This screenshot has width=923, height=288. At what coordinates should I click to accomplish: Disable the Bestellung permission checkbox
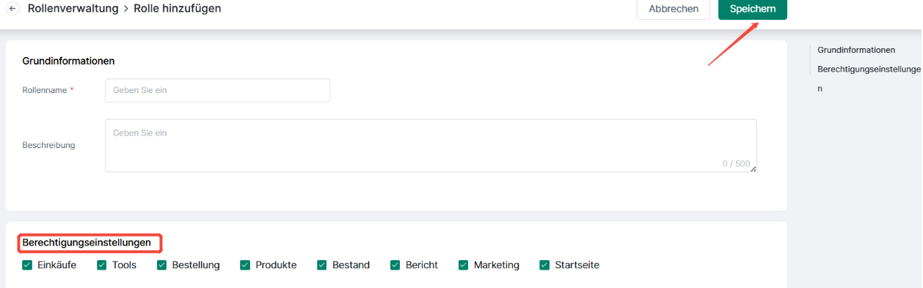click(162, 265)
